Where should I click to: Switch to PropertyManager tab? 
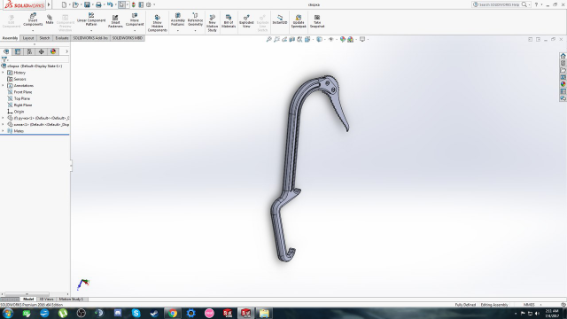click(x=18, y=51)
